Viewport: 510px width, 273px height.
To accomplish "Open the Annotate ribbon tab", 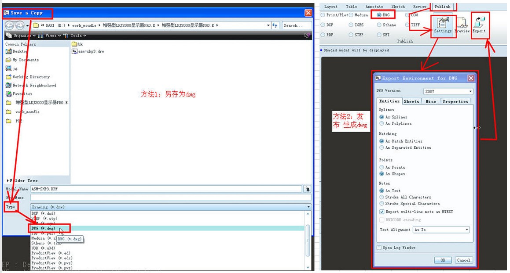I will pyautogui.click(x=374, y=7).
